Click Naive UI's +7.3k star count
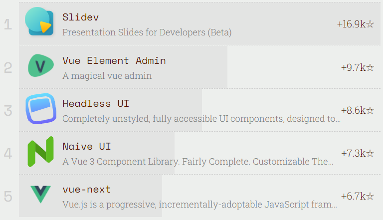 [357, 153]
